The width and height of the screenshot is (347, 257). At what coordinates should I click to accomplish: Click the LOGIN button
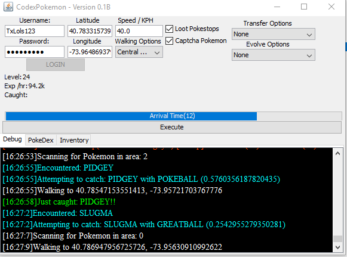[x=56, y=65]
